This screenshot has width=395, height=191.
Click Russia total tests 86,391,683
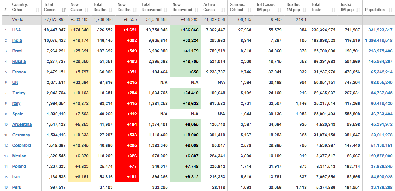click(324, 61)
